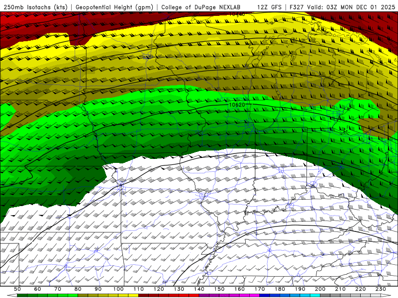Click the color scale value 50
Screen dimensions: 398x298
click(17, 289)
